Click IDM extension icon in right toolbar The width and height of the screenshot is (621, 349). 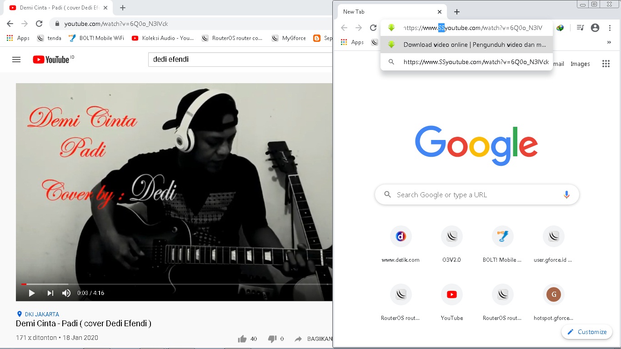point(560,28)
